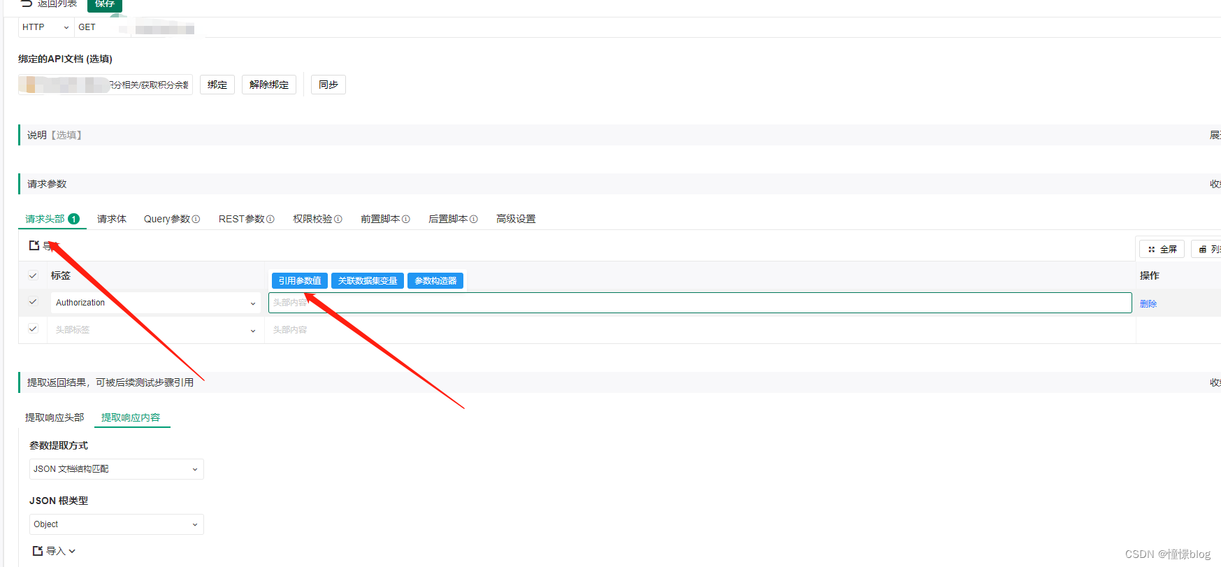Click the 删除 link in Authorization row
Screen dimensions: 1221x567
tap(1148, 303)
